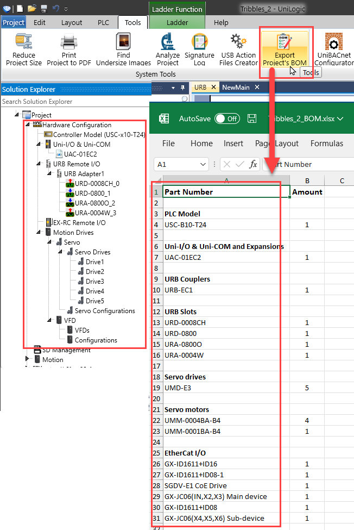Viewport: 354px width, 530px height.
Task: Expand the Motion tree node
Action: pyautogui.click(x=28, y=359)
